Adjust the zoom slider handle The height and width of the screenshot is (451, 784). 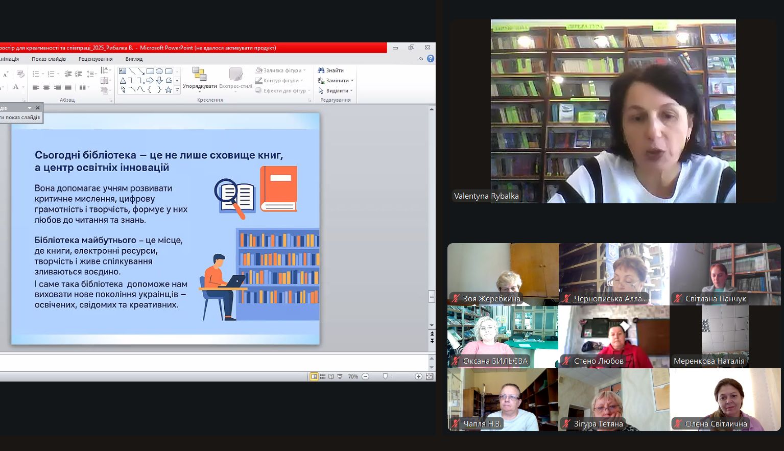385,376
